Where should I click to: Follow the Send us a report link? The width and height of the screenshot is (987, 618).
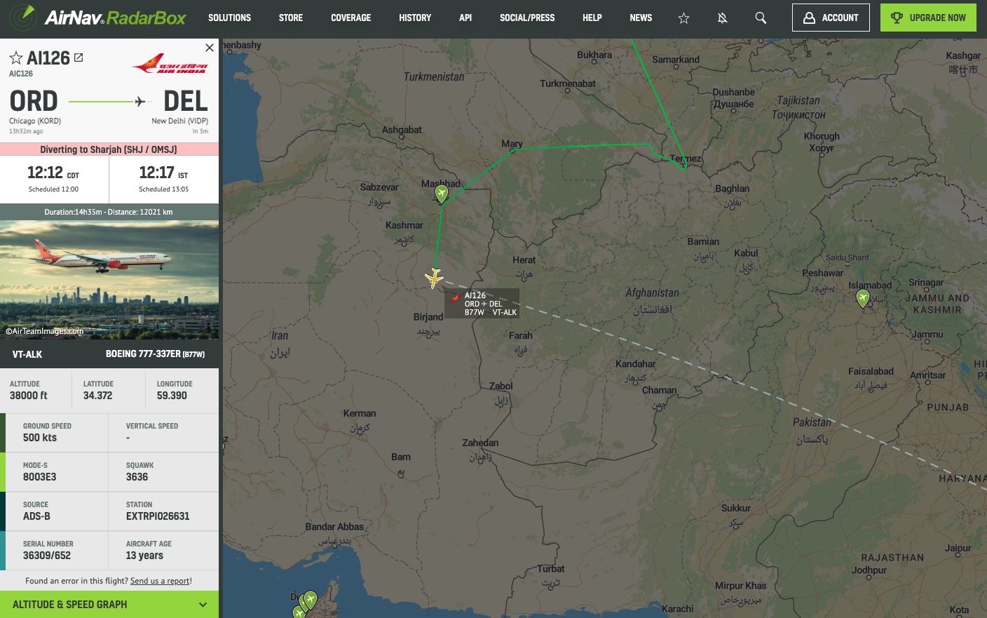point(160,581)
